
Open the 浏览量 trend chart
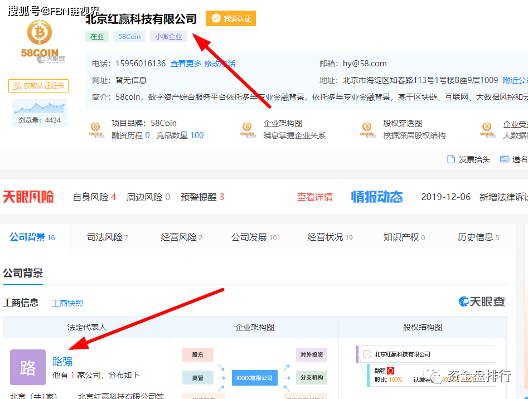click(x=40, y=113)
